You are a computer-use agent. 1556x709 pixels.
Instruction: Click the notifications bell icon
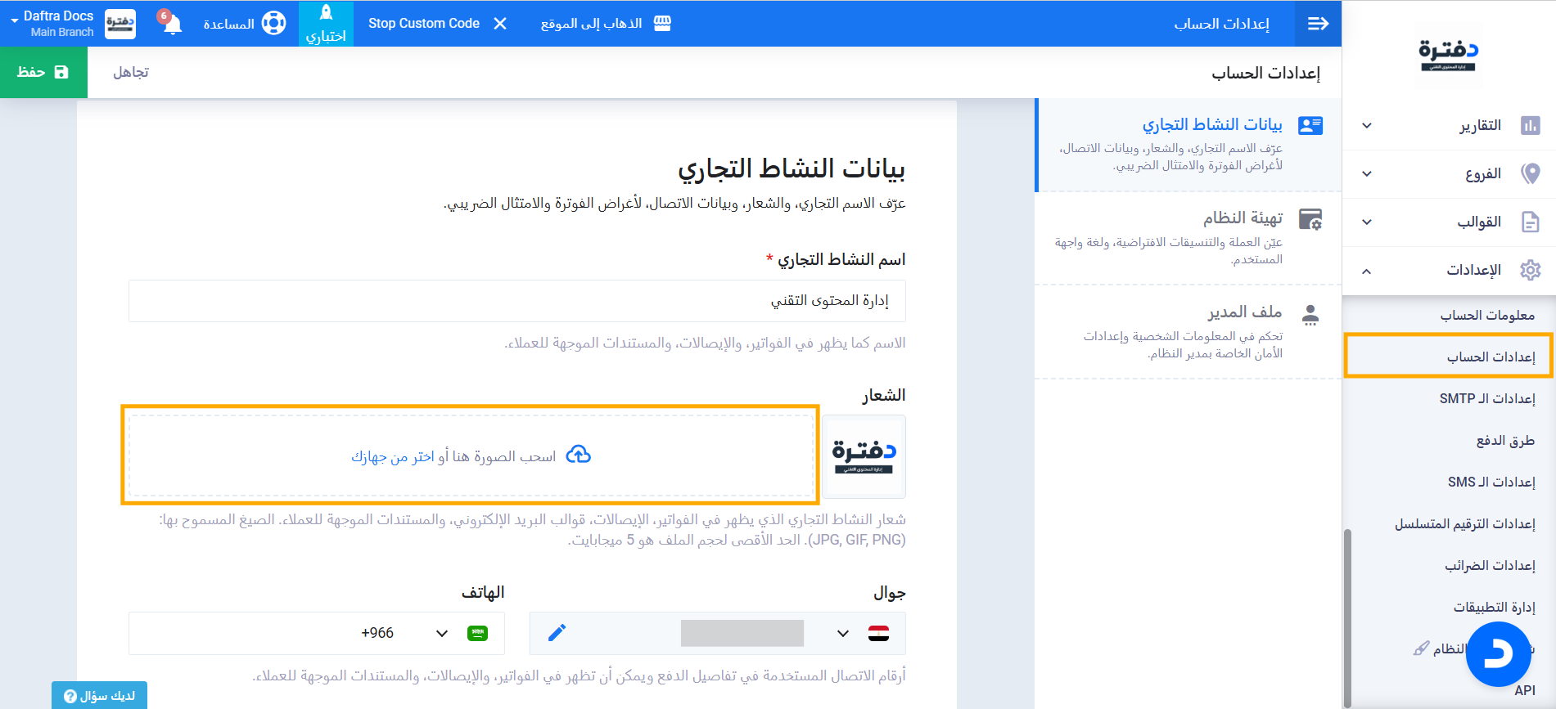click(172, 24)
